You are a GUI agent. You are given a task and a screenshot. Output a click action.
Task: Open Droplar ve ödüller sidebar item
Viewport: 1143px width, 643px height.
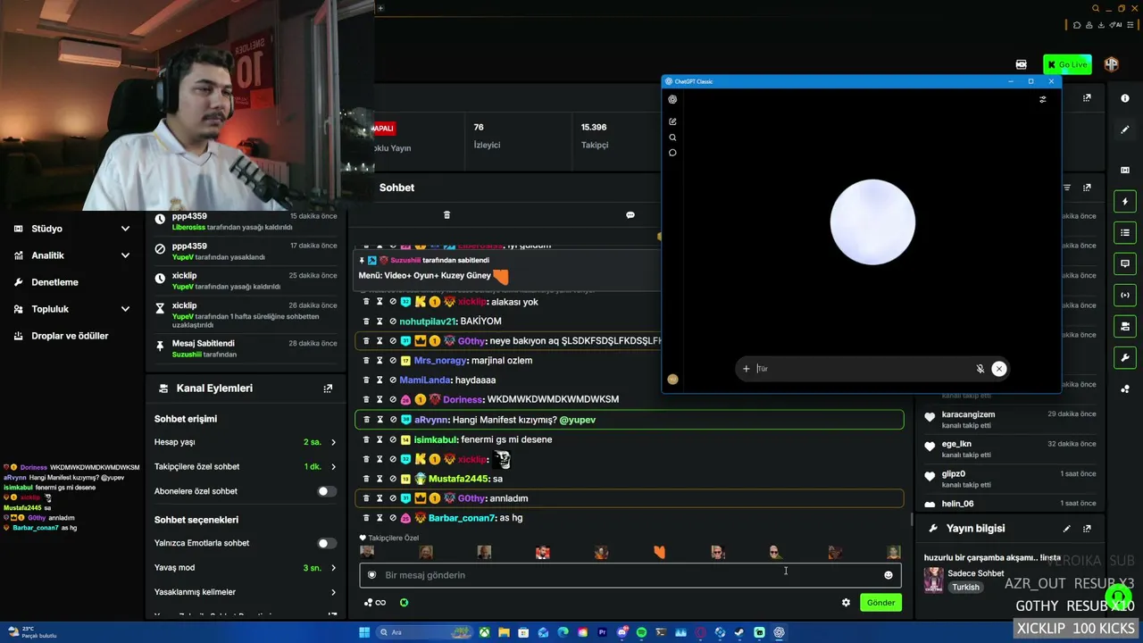[71, 336]
